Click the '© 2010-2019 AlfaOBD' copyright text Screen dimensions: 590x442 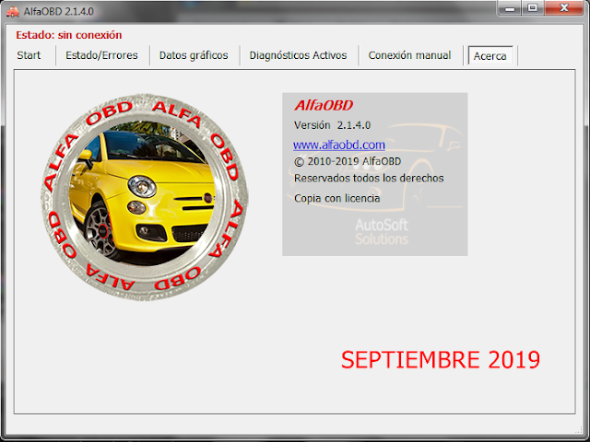point(348,162)
